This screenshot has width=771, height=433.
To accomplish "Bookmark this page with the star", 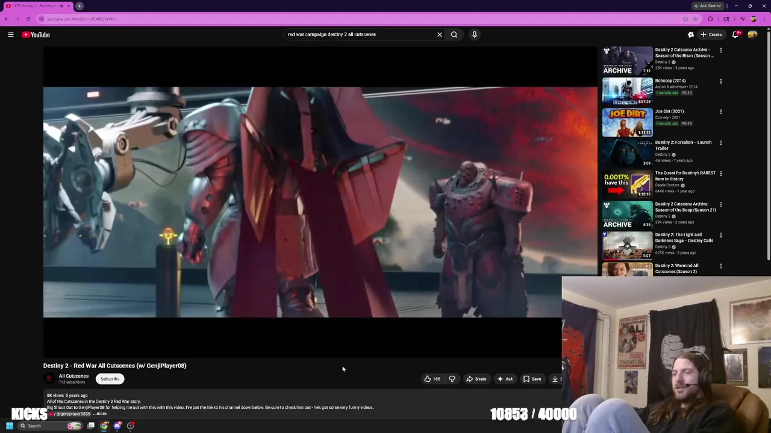I will [695, 19].
